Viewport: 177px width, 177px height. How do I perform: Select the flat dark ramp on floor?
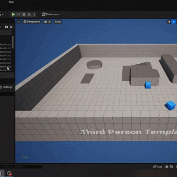(x=87, y=78)
